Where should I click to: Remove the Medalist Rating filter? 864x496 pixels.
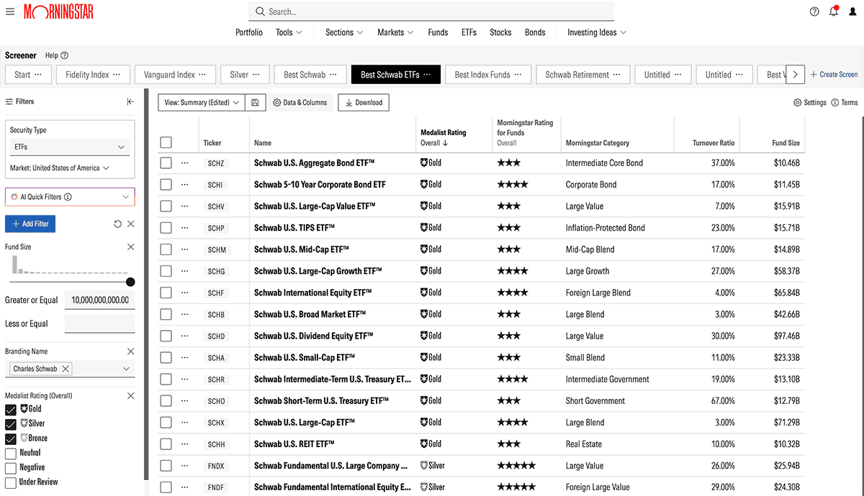pyautogui.click(x=130, y=395)
